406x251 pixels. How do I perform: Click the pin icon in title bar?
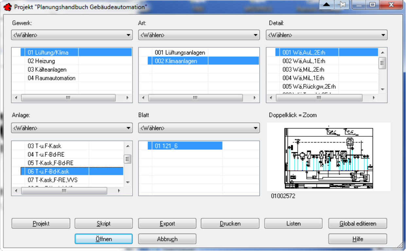point(343,5)
